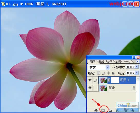
Task: Lock all padlock icon
Action: click(x=113, y=73)
